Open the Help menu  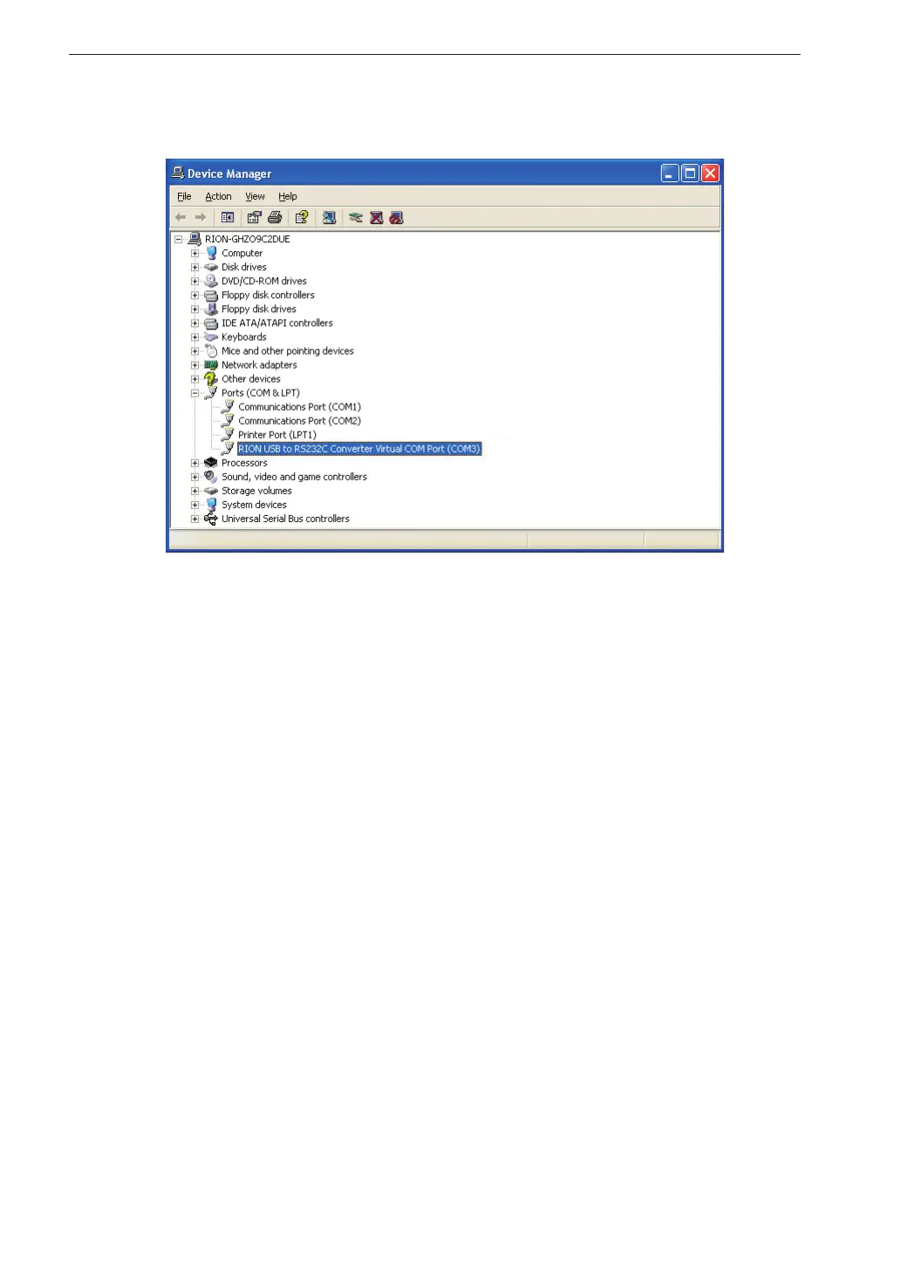coord(288,197)
